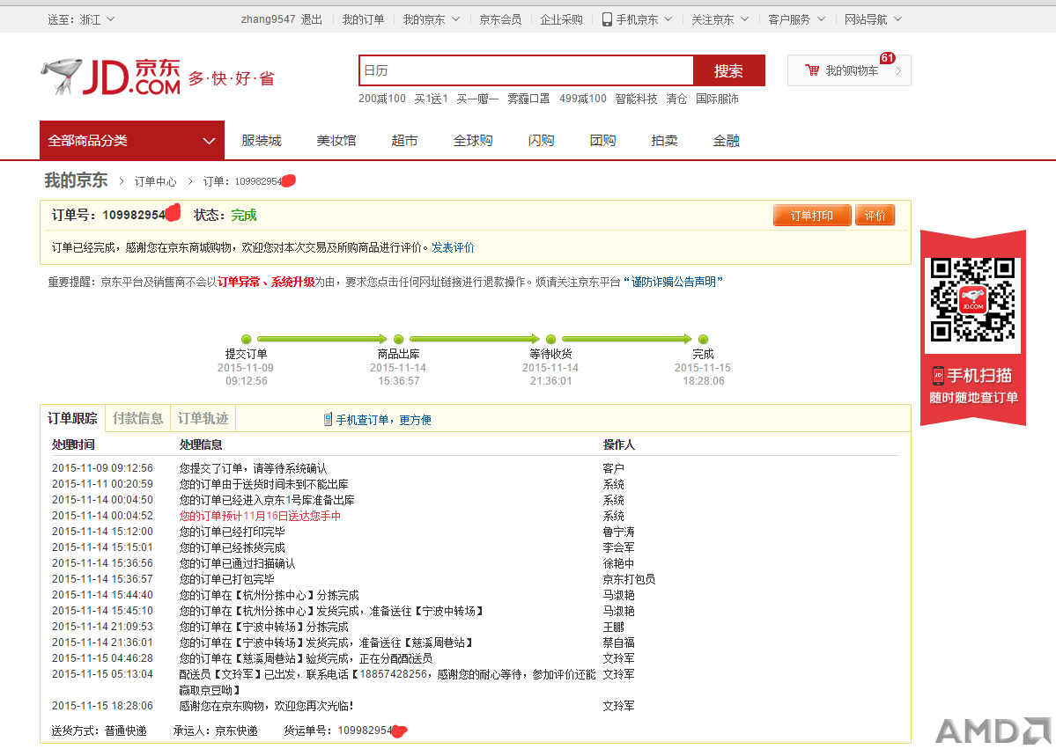Open the 谨防诈骗公告声明 link
Viewport: 1056px width, 749px height.
tap(674, 282)
